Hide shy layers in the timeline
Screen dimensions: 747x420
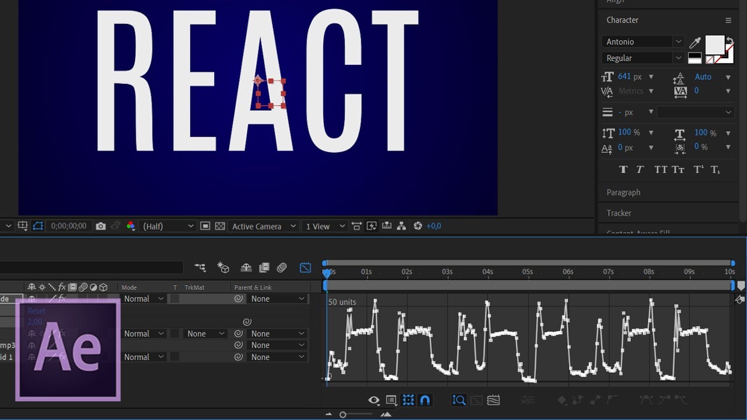pos(246,268)
